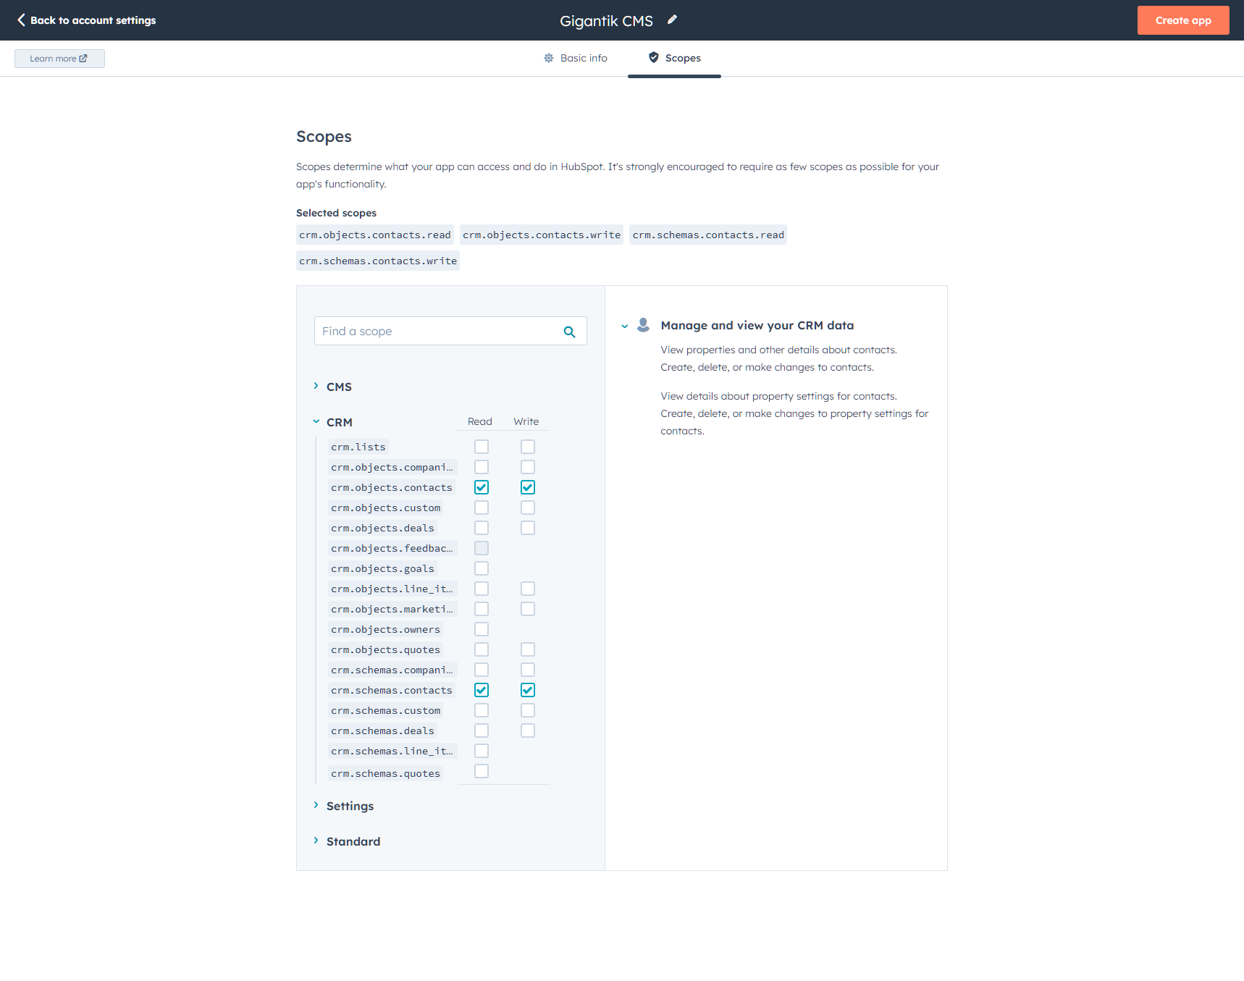
Task: Click the crm.objects.contacts.write selected scope tag
Action: (x=542, y=235)
